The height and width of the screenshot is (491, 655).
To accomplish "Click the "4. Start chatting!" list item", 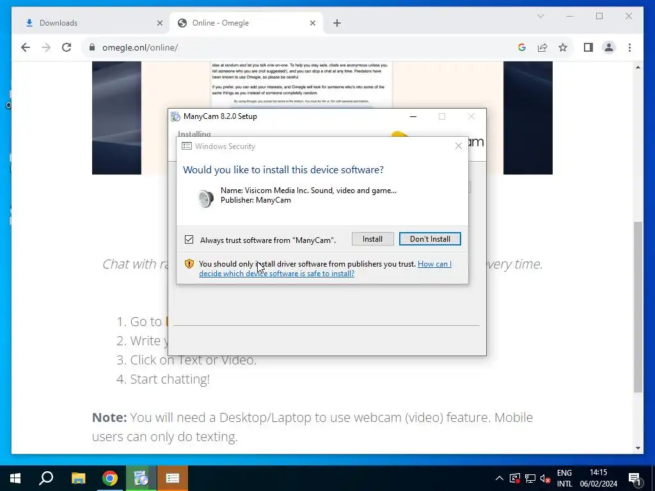I will coord(163,379).
